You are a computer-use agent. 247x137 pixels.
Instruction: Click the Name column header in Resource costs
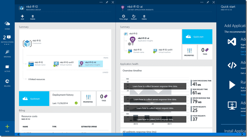pyautogui.click(x=25, y=127)
